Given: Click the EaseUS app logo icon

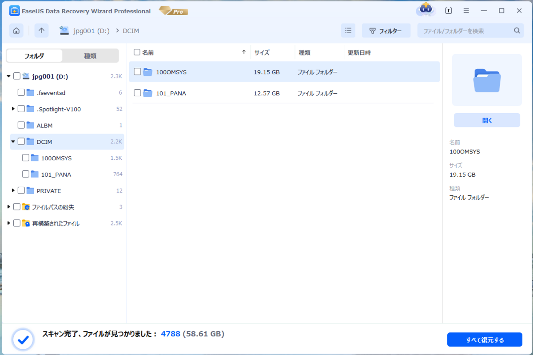Looking at the screenshot, I should pyautogui.click(x=14, y=11).
